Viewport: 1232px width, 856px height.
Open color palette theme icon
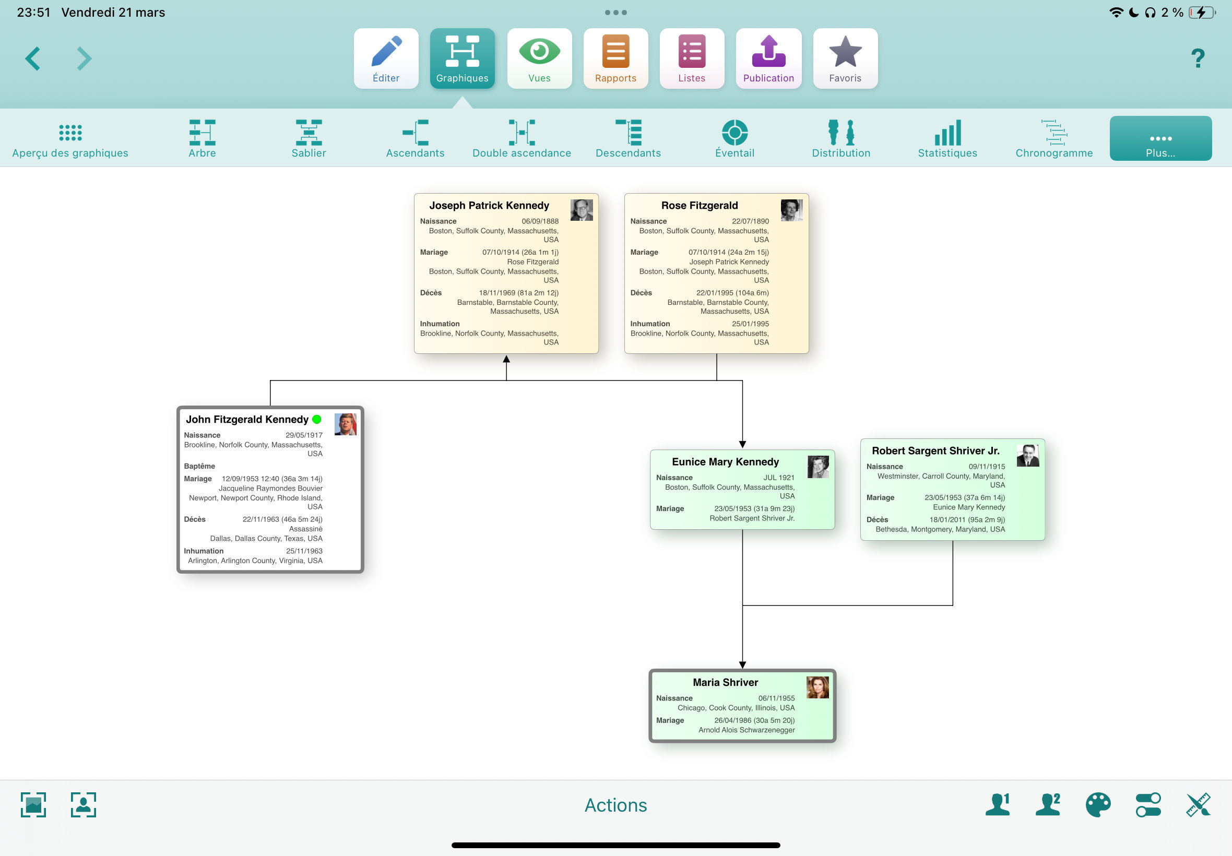point(1098,804)
